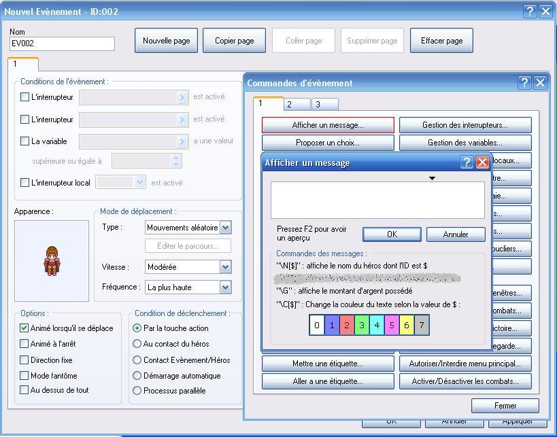Click help icon in Commandes d'évènement window
This screenshot has width=557, height=437.
[524, 83]
